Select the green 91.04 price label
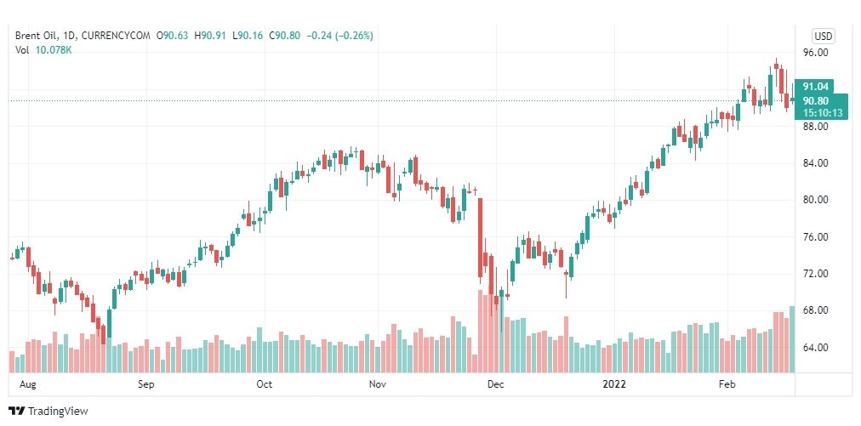Viewport: 861px width, 426px height. coord(815,86)
